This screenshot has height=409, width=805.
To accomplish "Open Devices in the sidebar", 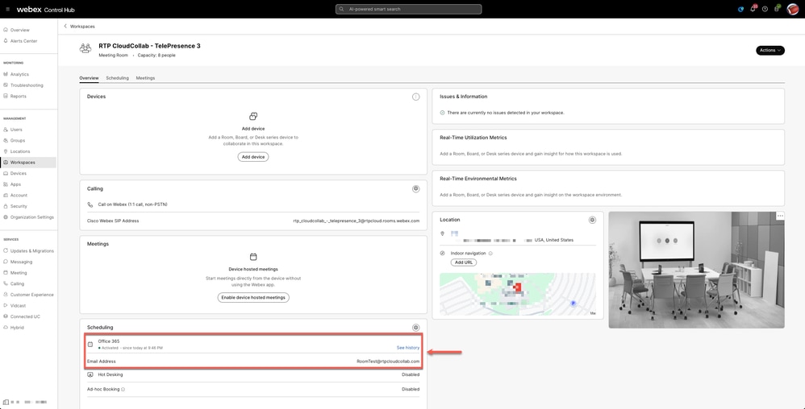I will [x=18, y=173].
